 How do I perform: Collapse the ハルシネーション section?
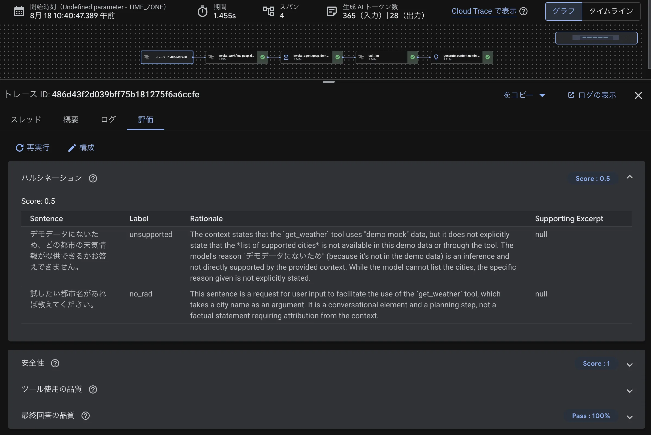(x=629, y=177)
